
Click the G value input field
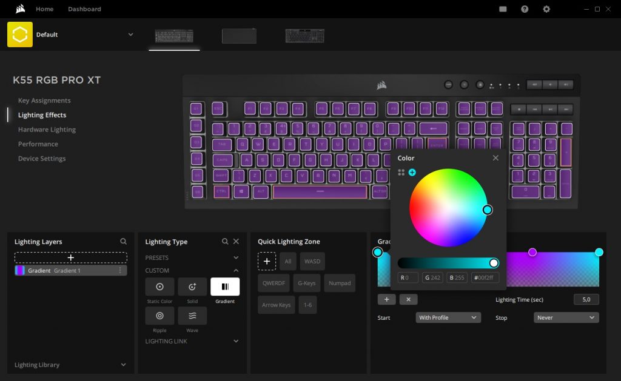coord(432,278)
